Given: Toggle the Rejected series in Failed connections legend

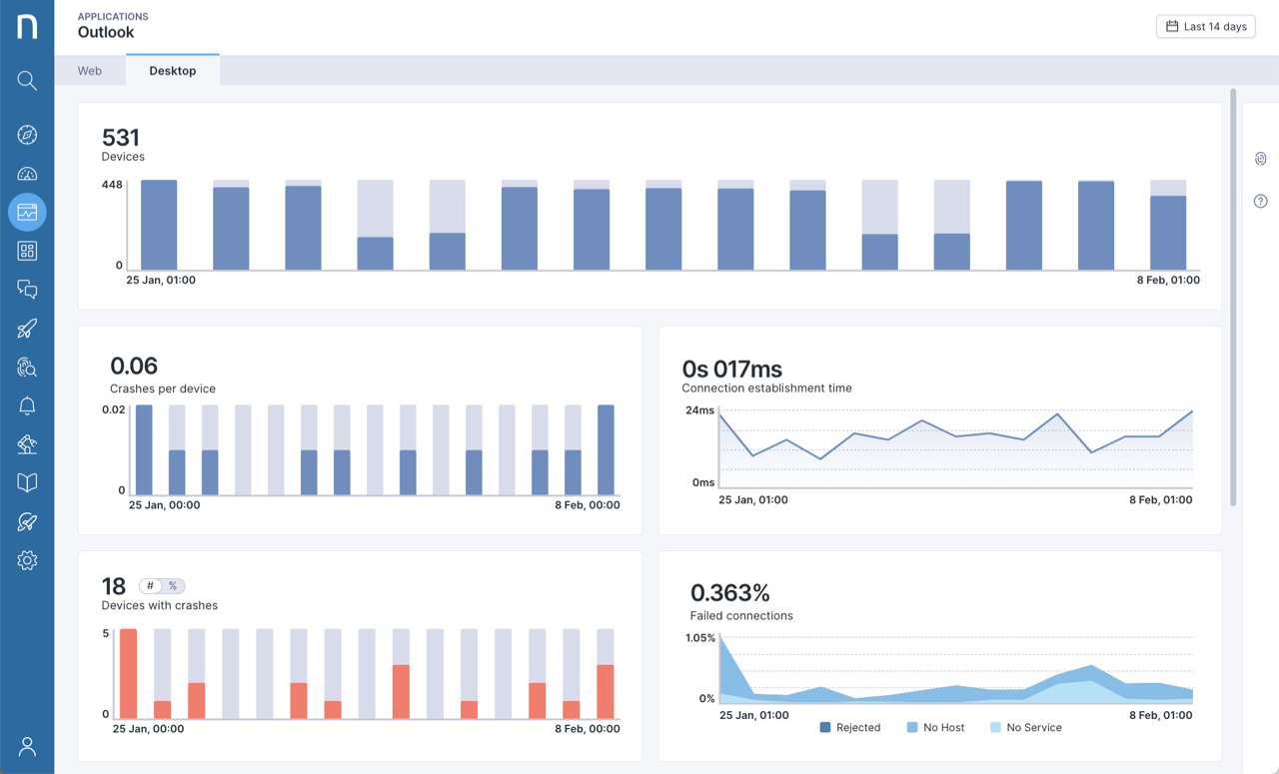Looking at the screenshot, I should click(x=850, y=727).
